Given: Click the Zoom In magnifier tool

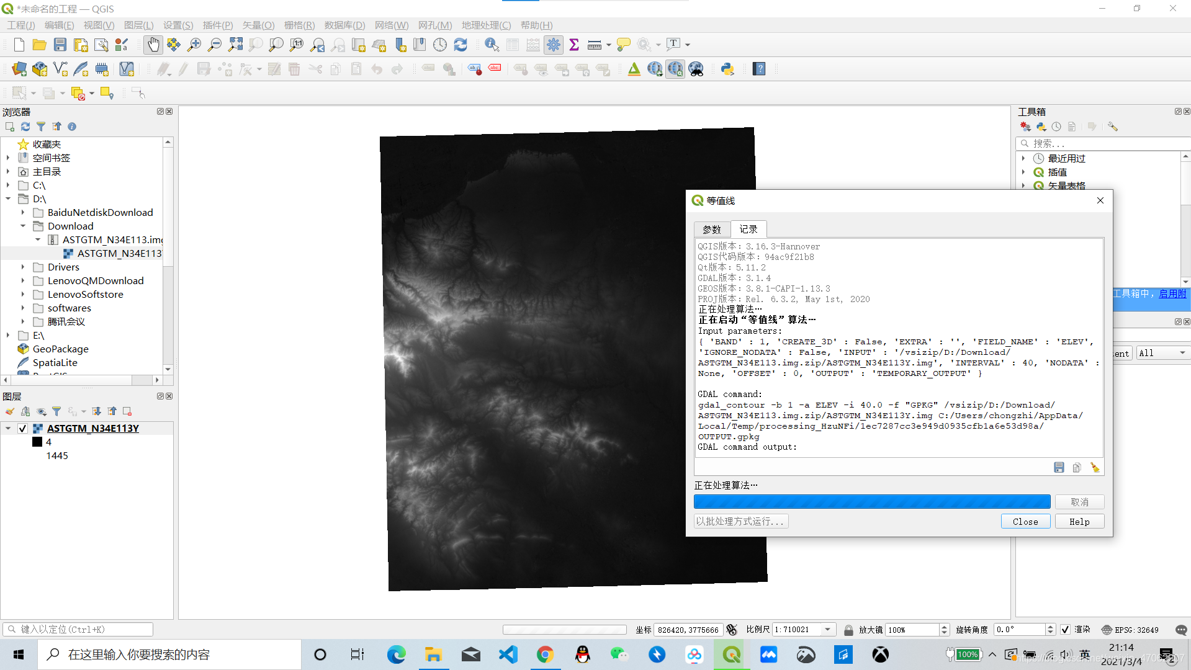Looking at the screenshot, I should coord(194,45).
